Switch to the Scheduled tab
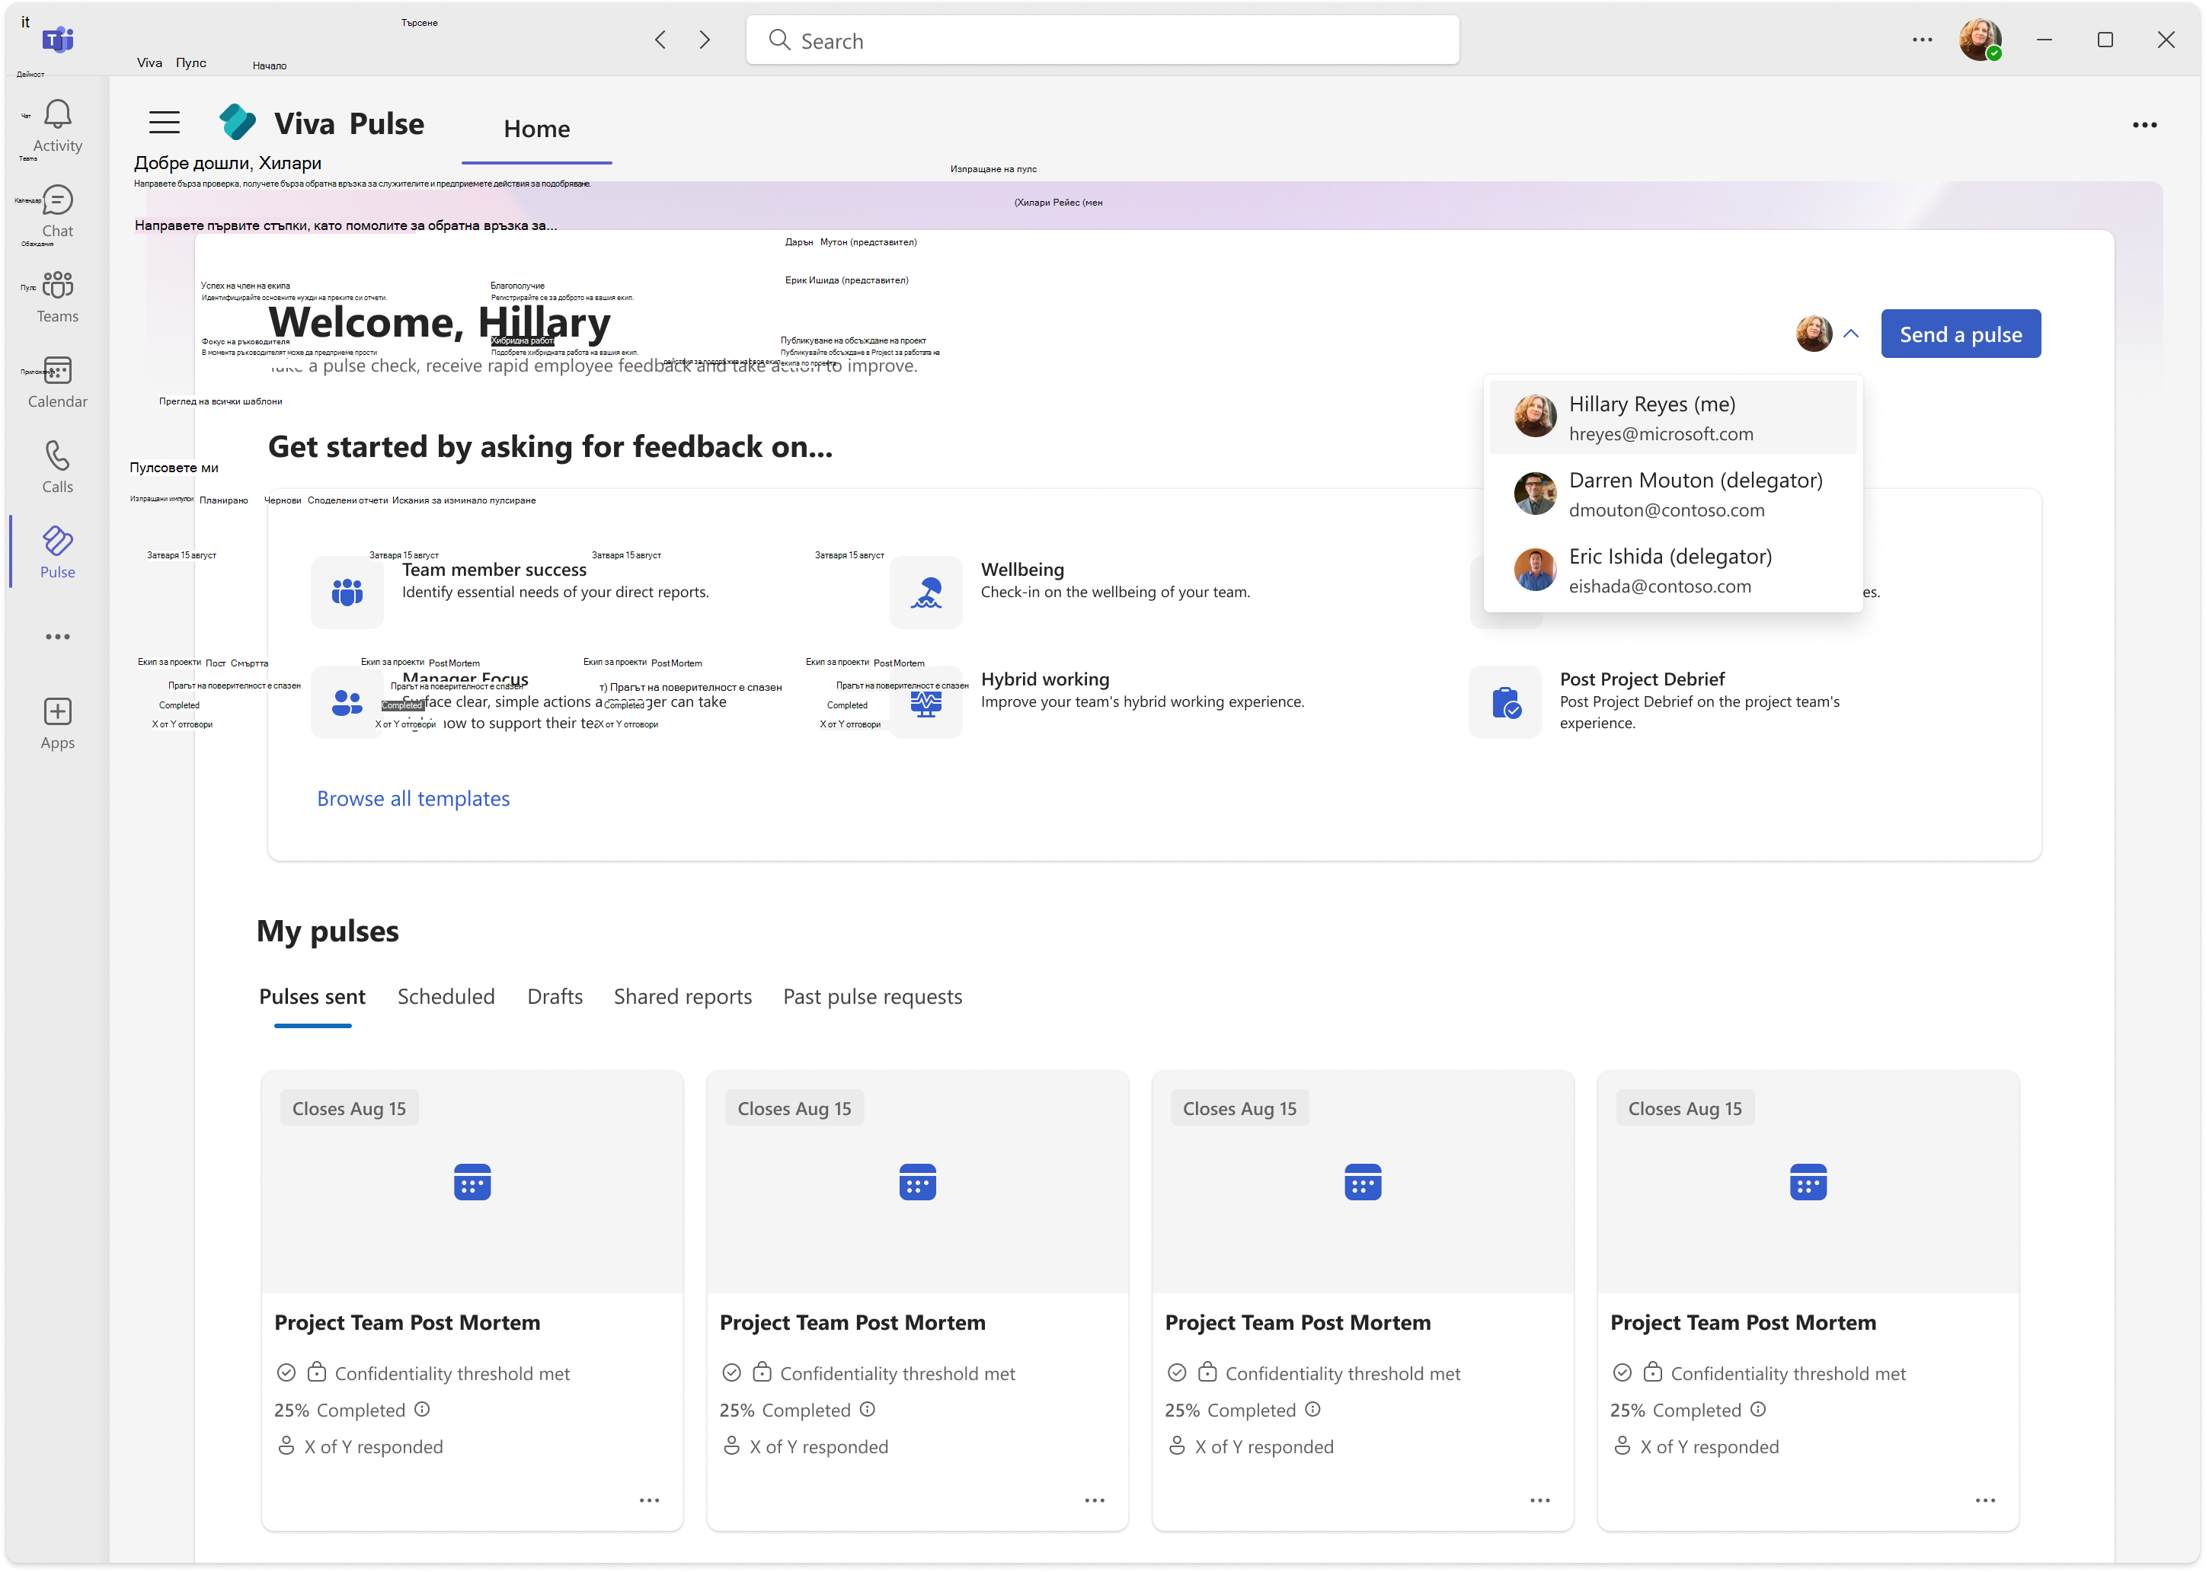 click(x=446, y=997)
